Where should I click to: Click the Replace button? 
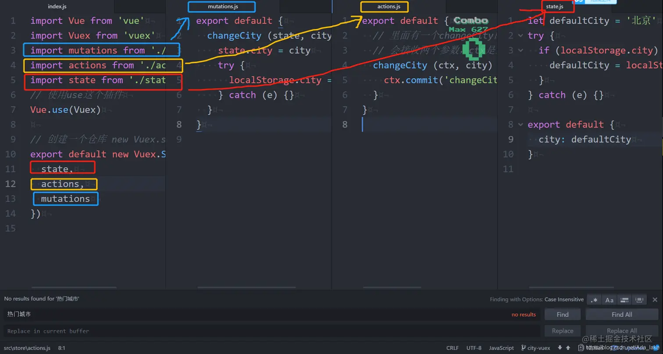click(563, 331)
